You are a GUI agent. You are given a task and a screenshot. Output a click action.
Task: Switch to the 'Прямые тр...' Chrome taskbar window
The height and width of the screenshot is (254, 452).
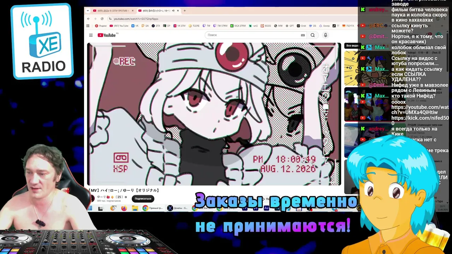coord(153,208)
